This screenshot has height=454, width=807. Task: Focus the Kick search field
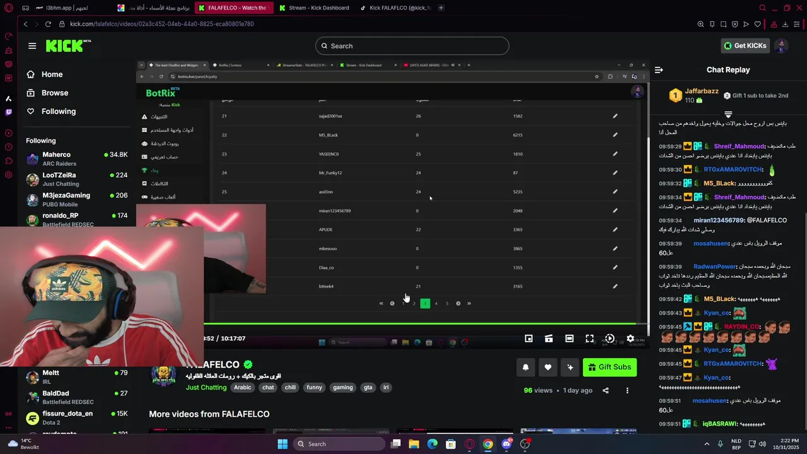click(x=412, y=46)
